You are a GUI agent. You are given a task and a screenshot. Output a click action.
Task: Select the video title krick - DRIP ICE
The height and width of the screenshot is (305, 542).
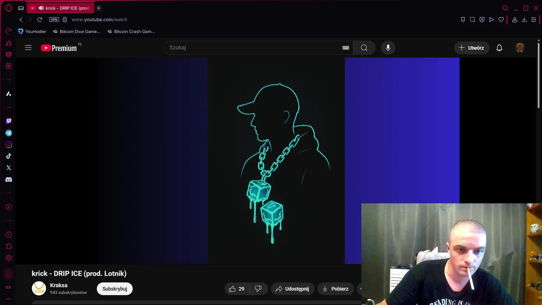[x=79, y=274]
